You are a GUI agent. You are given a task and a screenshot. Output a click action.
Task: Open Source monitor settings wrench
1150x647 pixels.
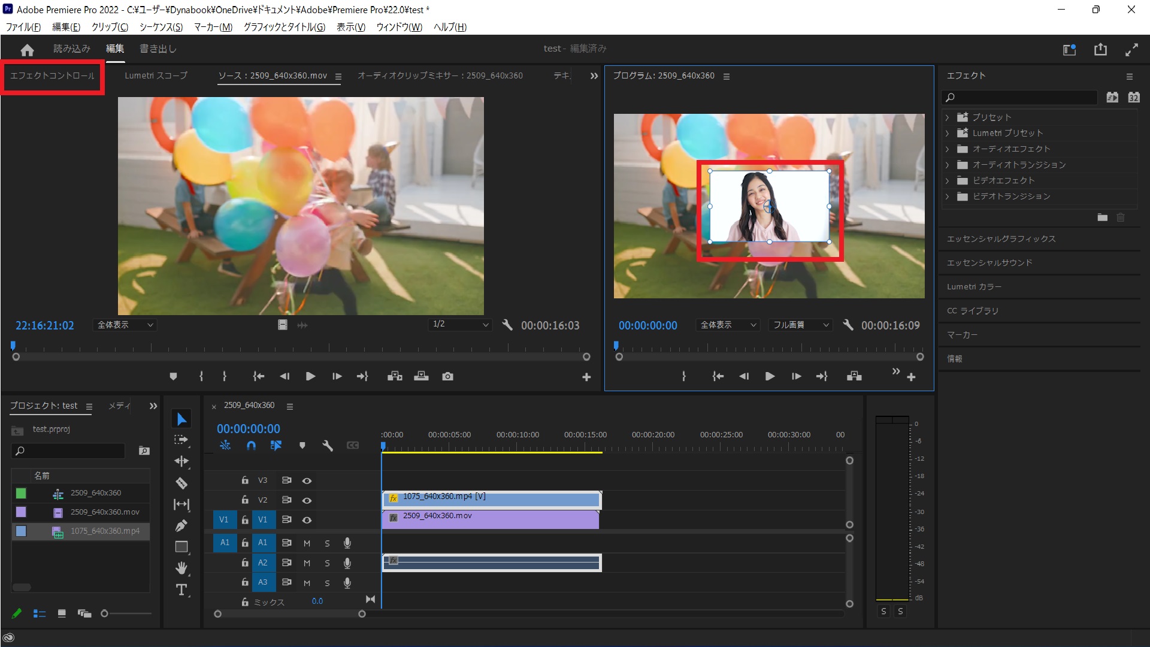pyautogui.click(x=507, y=325)
